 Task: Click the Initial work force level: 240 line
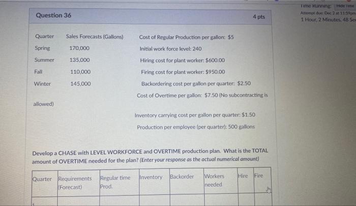[x=170, y=49]
